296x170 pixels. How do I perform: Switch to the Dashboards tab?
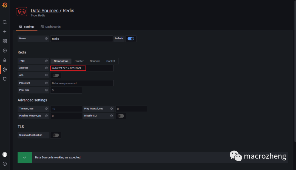51,27
